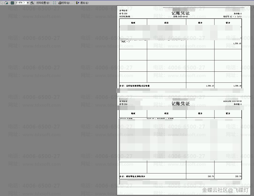Viewport: 254px width, 196px height.
Task: Open 打印设置 print settings
Action: (x=43, y=3)
